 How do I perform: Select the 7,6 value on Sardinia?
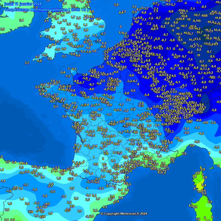[x=198, y=219]
